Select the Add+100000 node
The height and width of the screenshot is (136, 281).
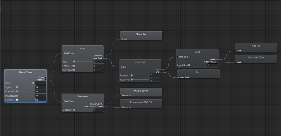(255, 58)
